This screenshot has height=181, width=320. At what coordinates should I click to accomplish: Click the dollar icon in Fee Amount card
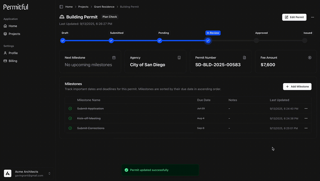[310, 58]
